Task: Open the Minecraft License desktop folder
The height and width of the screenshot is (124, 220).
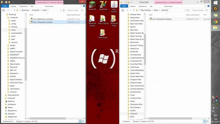Action: tap(92, 21)
